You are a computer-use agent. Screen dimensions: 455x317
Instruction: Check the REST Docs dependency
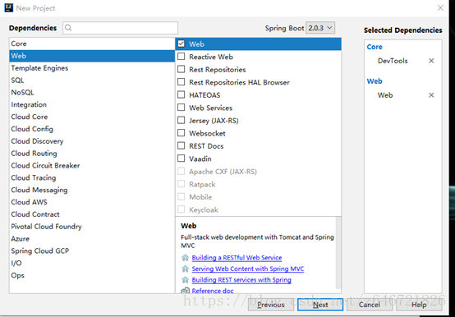[181, 145]
